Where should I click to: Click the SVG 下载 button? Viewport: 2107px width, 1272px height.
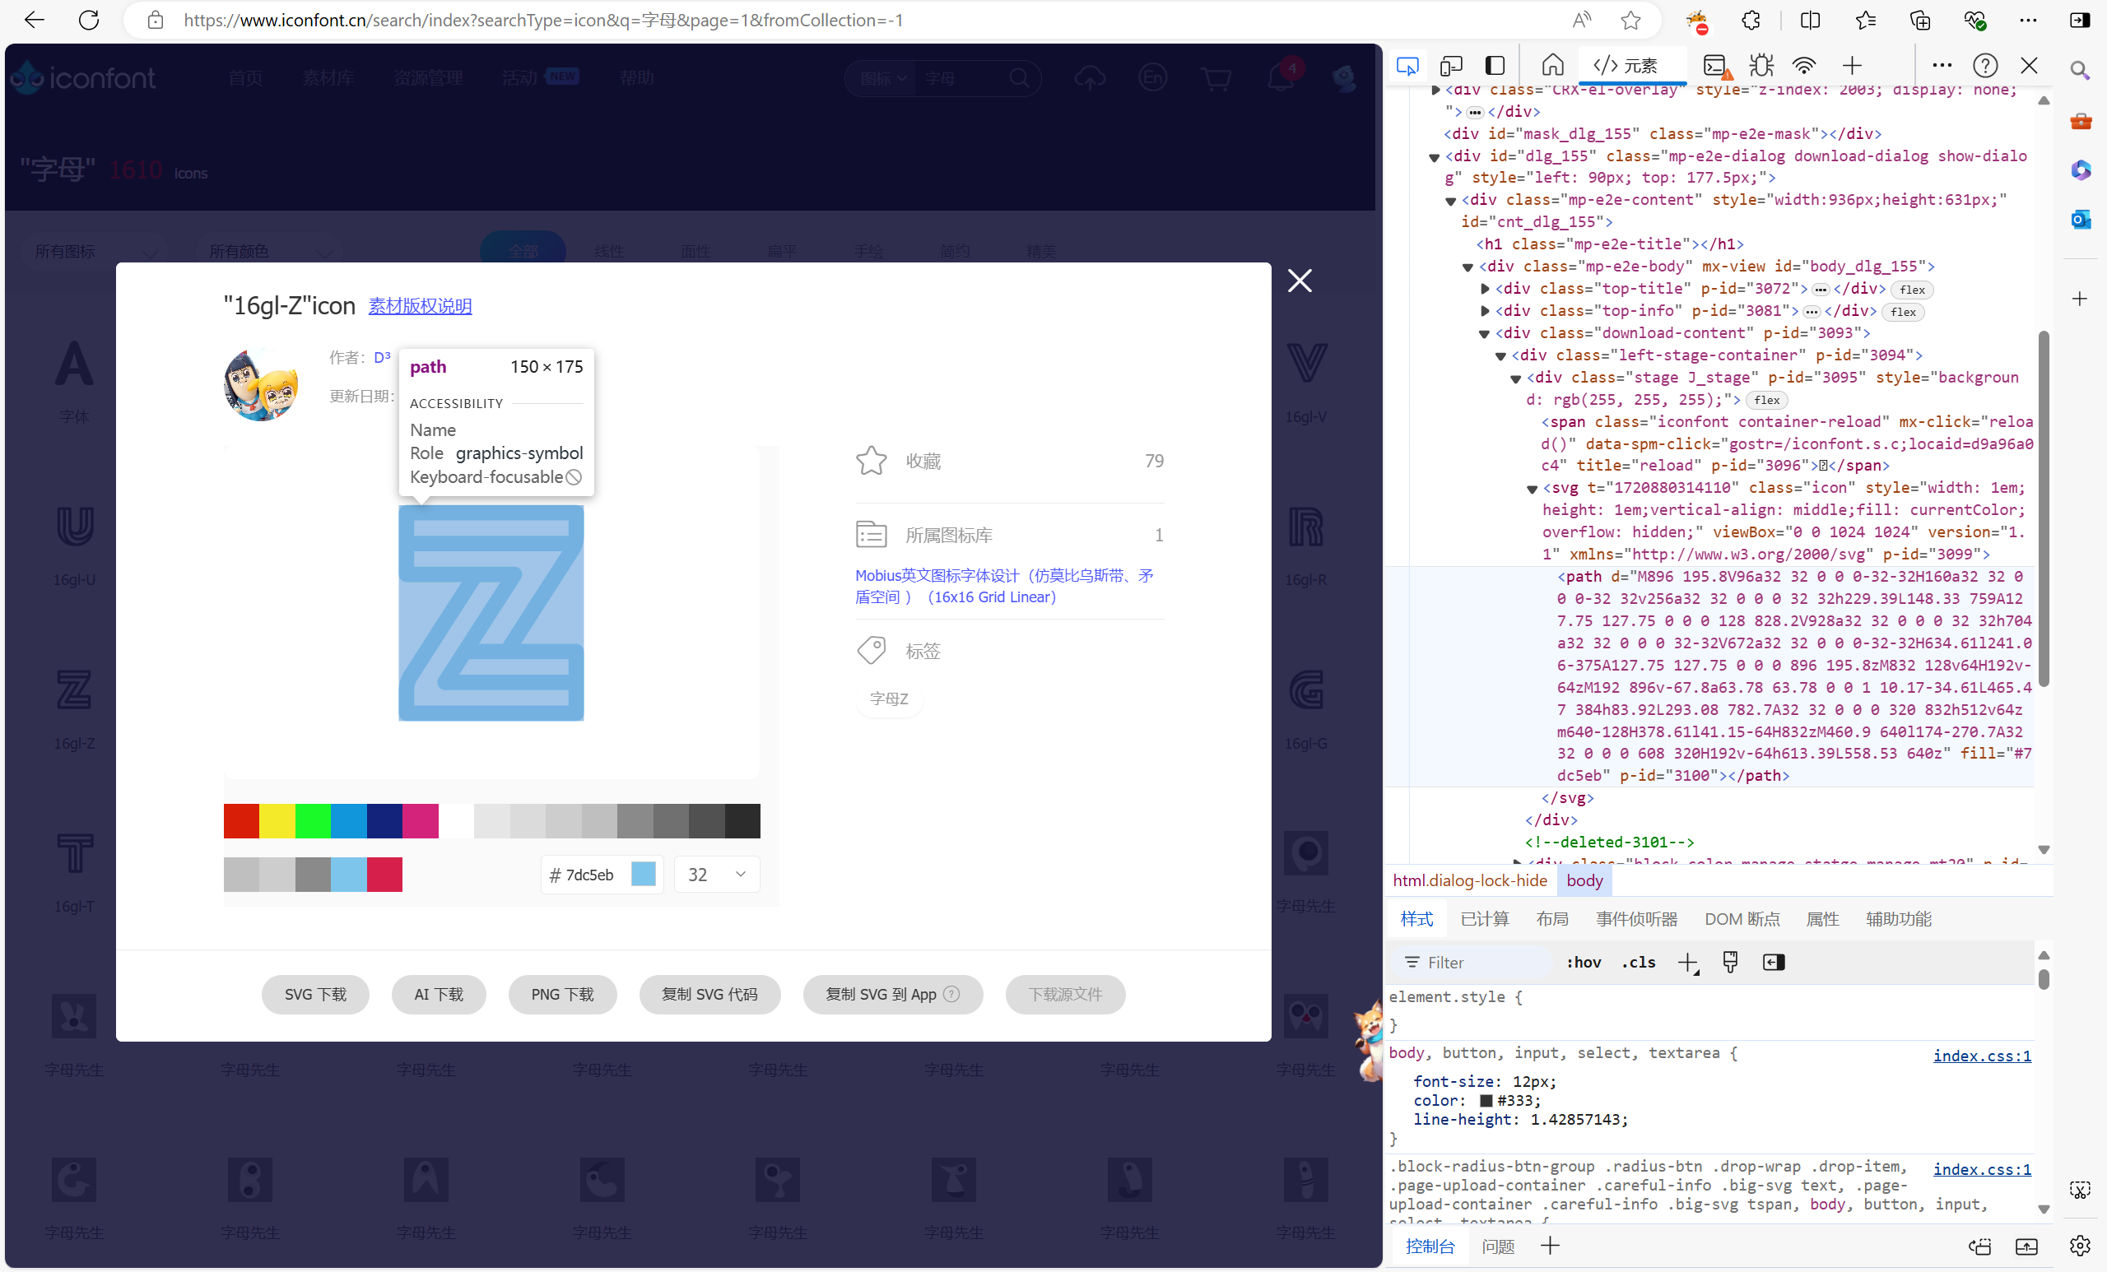315,994
